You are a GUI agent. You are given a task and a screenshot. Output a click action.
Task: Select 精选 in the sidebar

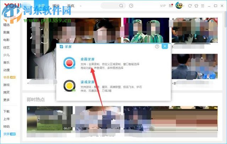click(x=6, y=25)
